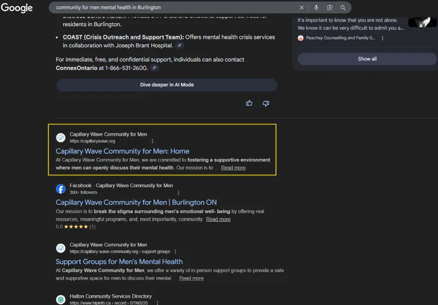
Task: Click the capillary-wave-community.org support-groups favicon
Action: click(61, 248)
